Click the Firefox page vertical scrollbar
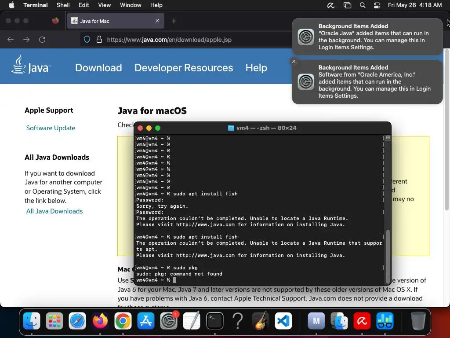Viewport: 450px width, 338px height. [446, 129]
